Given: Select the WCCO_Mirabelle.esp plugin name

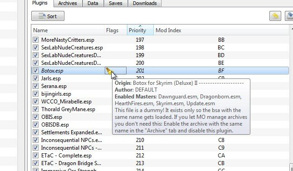Looking at the screenshot, I should tap(66, 102).
